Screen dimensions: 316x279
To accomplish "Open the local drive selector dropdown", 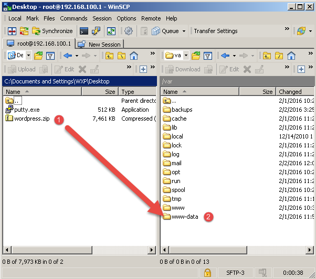I will 29,55.
